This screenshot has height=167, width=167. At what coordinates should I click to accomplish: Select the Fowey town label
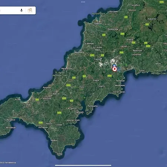click(x=142, y=71)
